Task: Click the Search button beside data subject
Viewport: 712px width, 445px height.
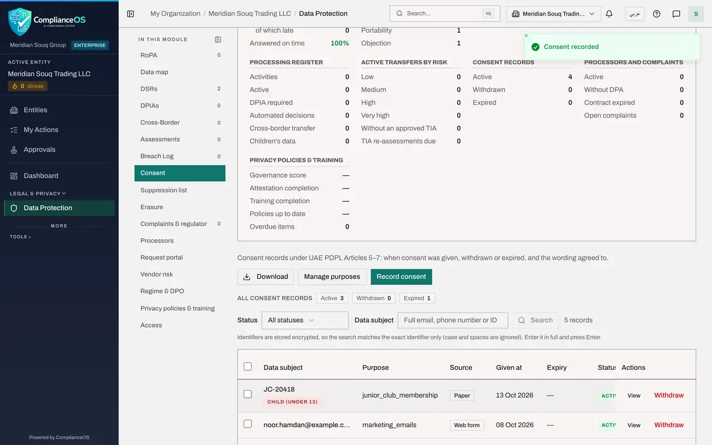Action: click(535, 320)
